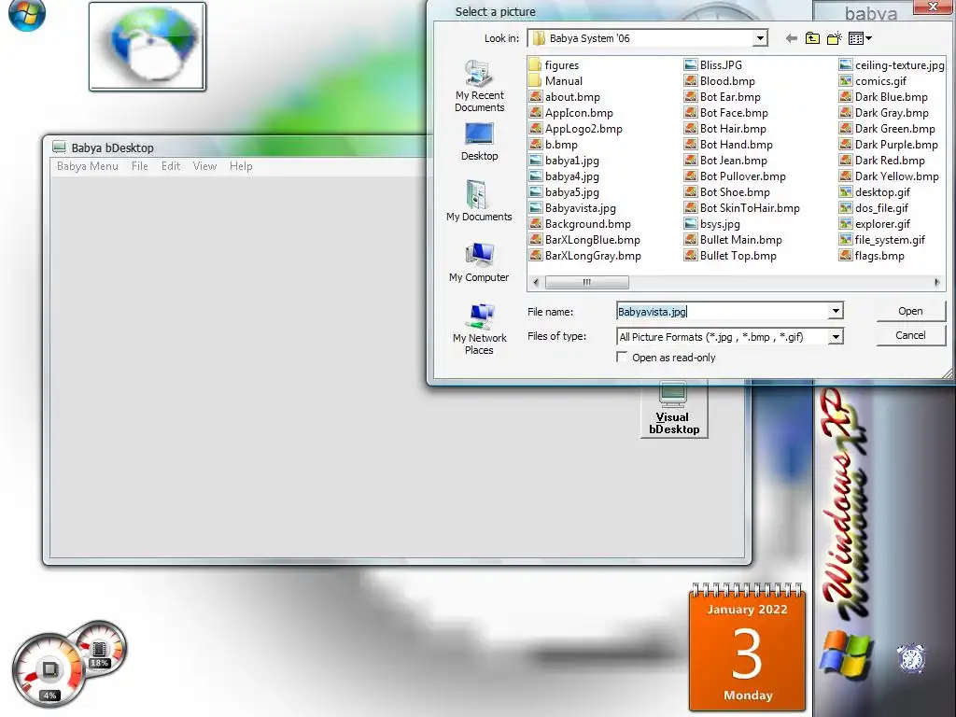Click the Windows XP flag logo

click(846, 656)
